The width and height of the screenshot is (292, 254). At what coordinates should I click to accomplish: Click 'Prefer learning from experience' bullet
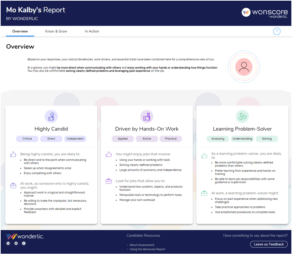pos(245,172)
